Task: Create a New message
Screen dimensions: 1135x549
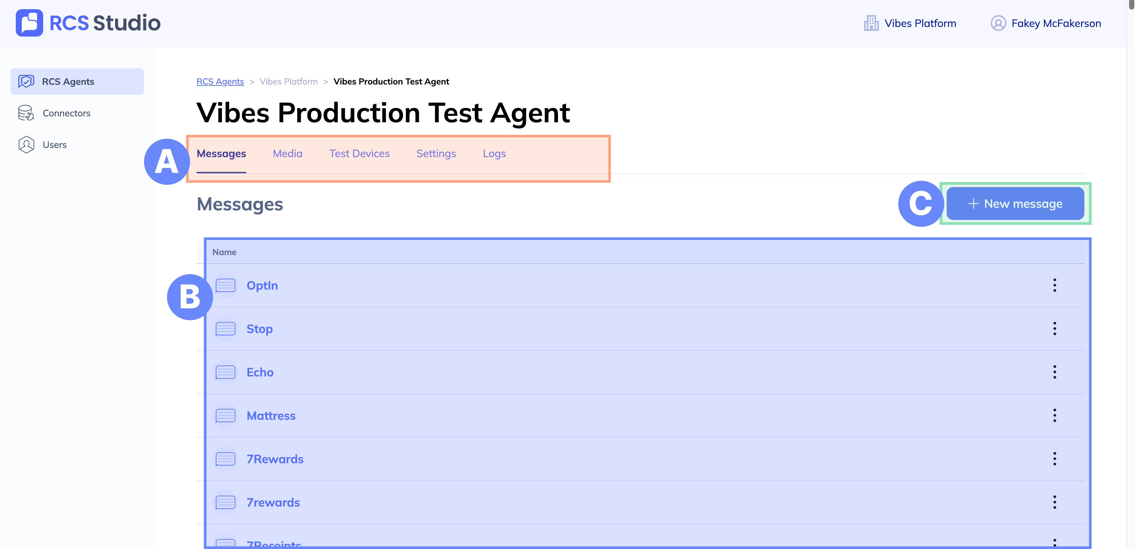Action: pyautogui.click(x=1015, y=204)
